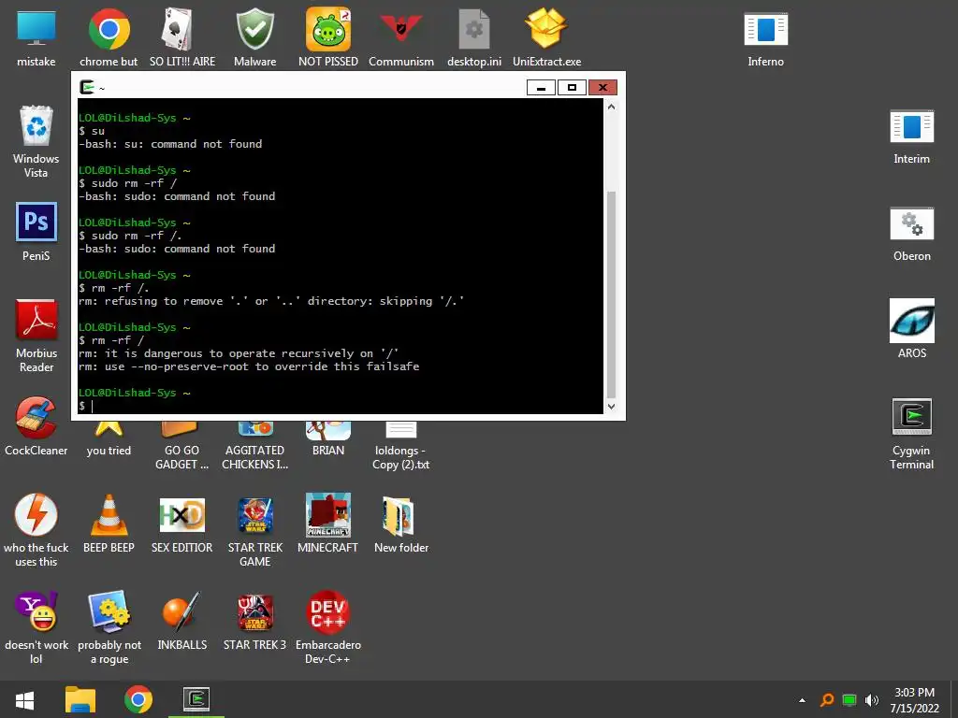The width and height of the screenshot is (958, 718).
Task: Launch 'chrome but' Chrome shortcut on desktop
Action: coord(109,37)
